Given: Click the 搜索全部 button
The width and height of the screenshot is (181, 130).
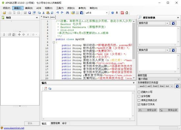Looking at the screenshot, I should click(x=147, y=110).
